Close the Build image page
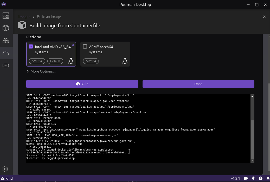Image resolution: width=270 pixels, height=182 pixels. pyautogui.click(x=264, y=17)
